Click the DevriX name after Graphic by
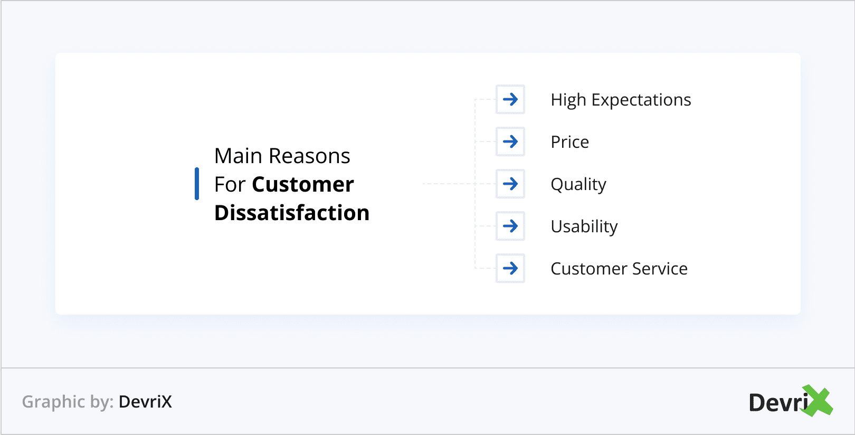This screenshot has height=435, width=855. [x=145, y=402]
